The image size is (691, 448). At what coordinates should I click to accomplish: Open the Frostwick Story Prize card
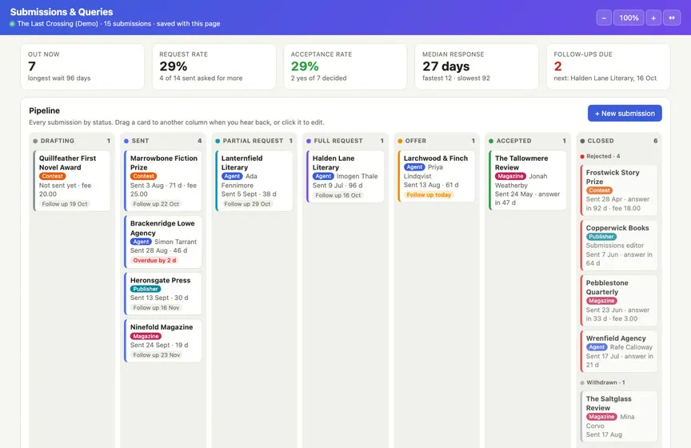(x=619, y=190)
